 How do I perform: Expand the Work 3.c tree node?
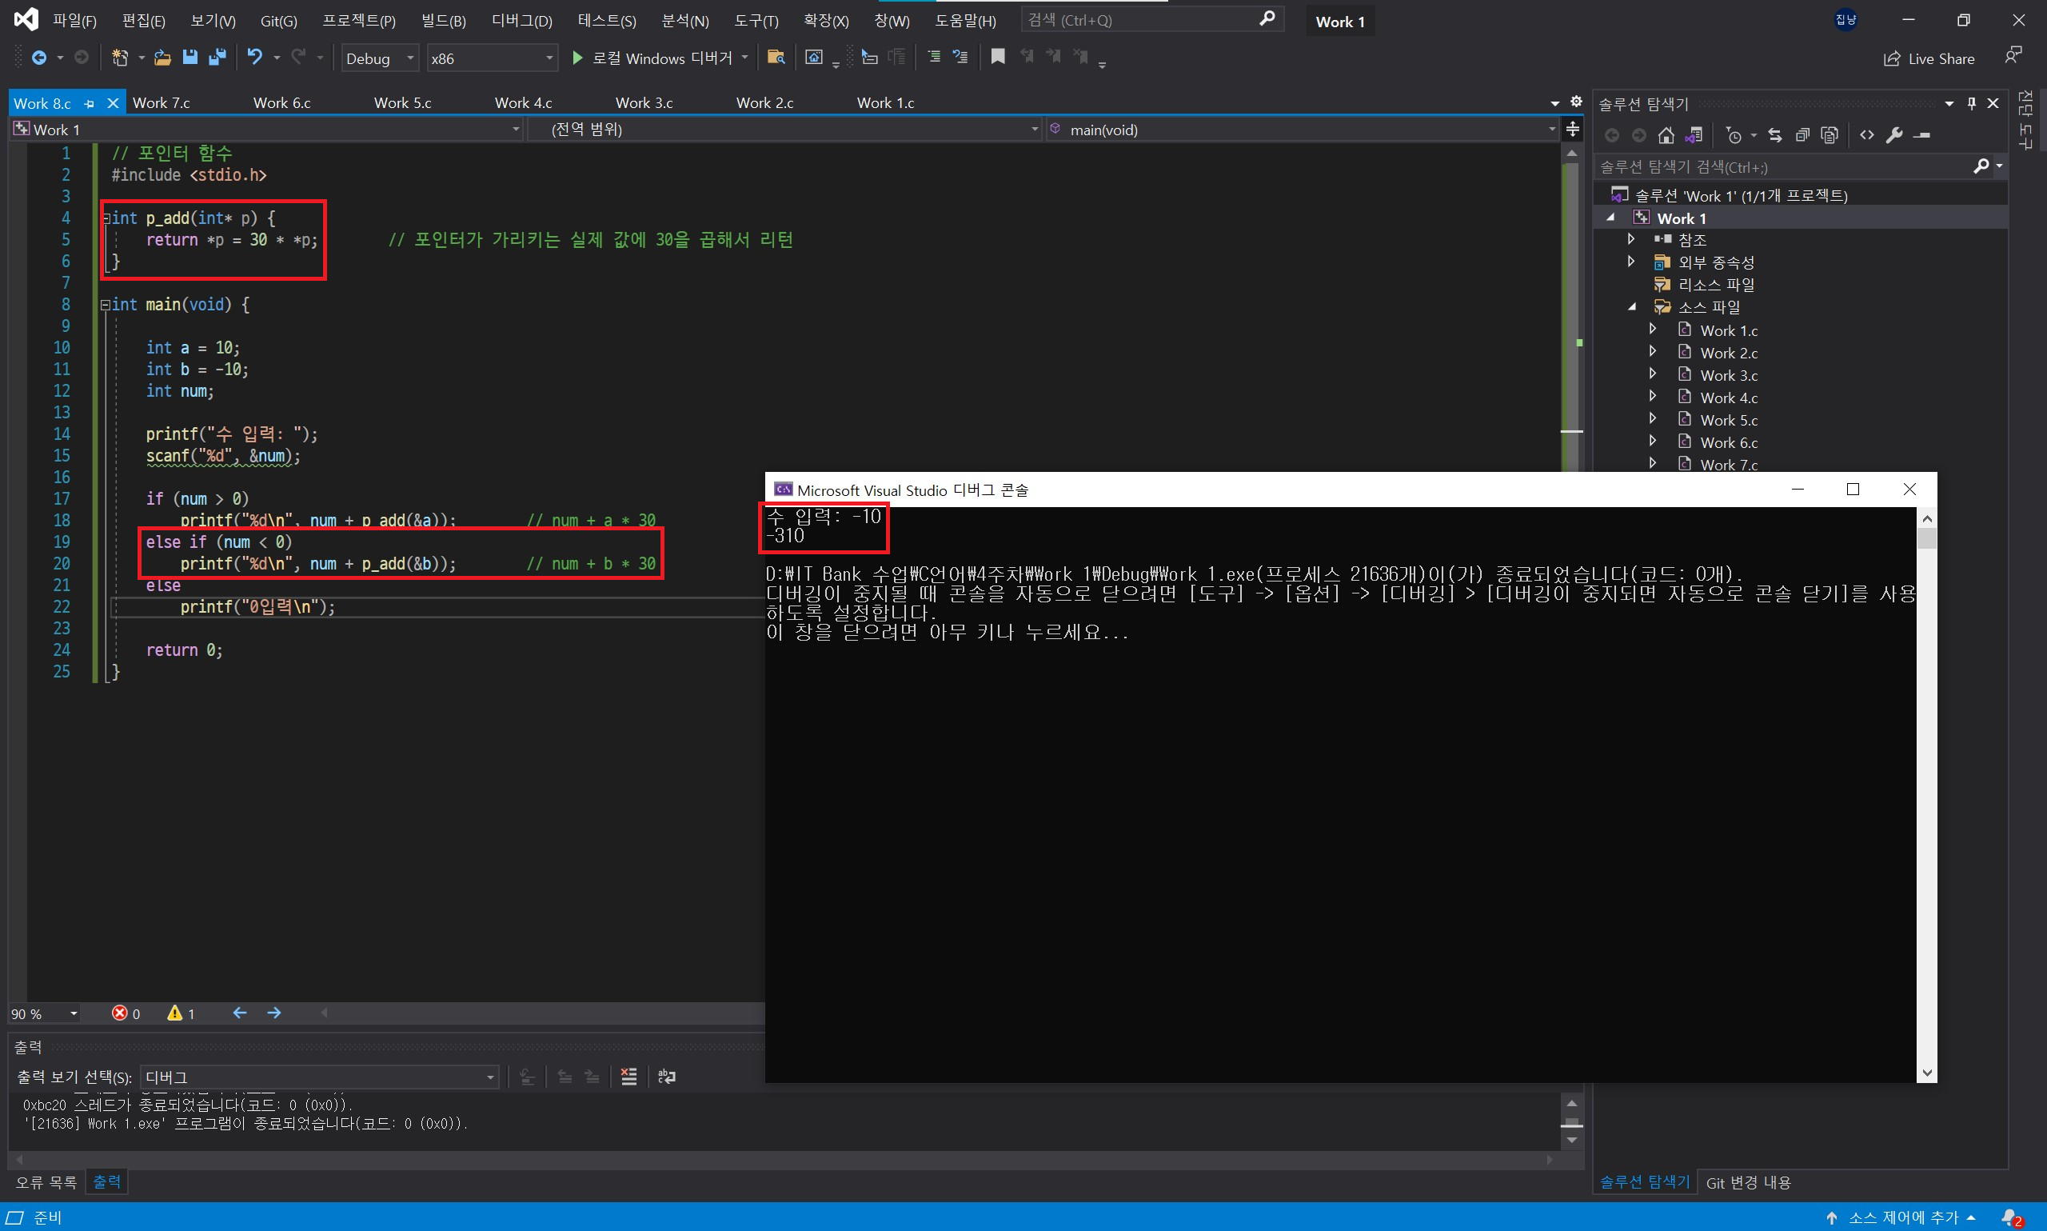coord(1652,375)
